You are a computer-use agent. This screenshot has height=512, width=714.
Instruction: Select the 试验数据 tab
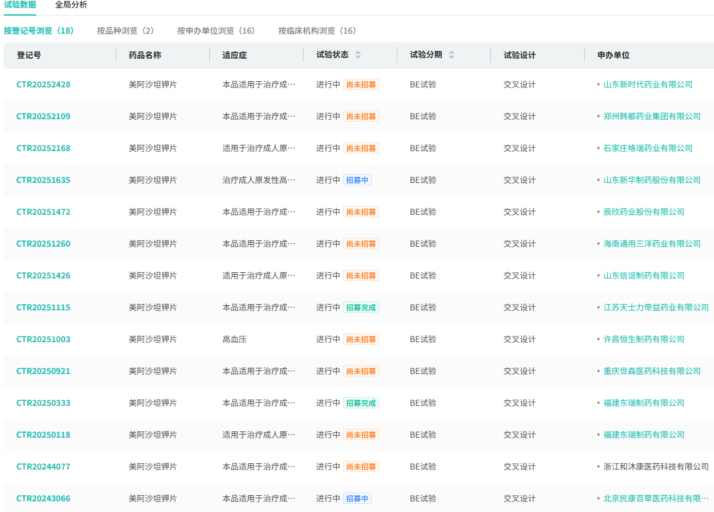pos(20,5)
